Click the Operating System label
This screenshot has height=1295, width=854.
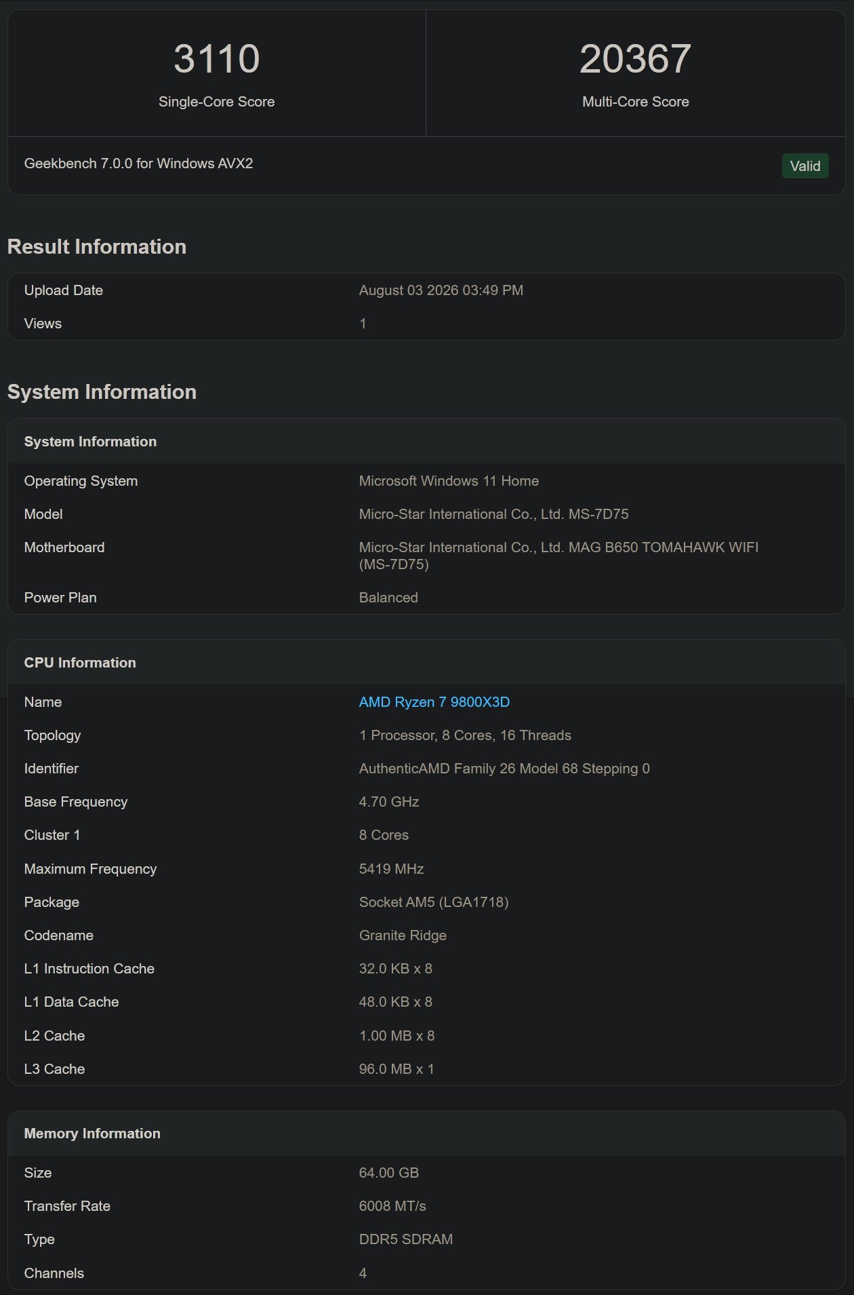[x=81, y=481]
